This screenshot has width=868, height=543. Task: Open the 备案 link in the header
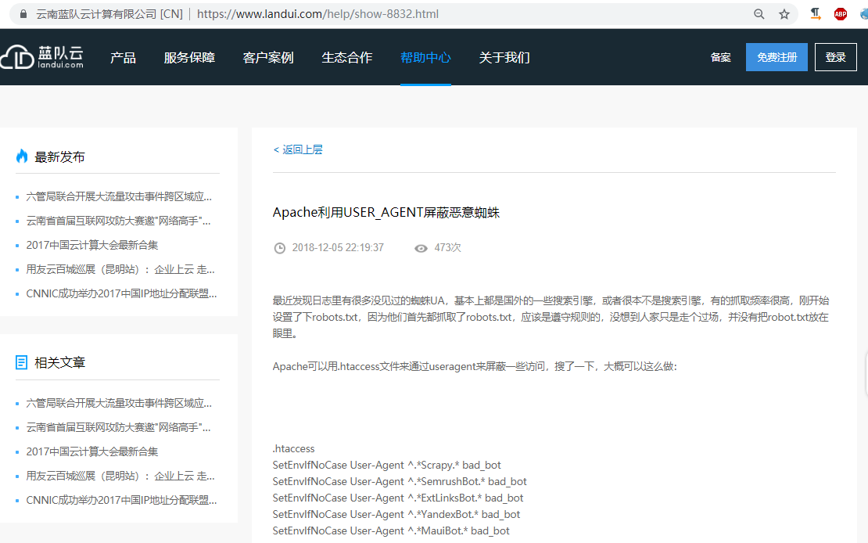pyautogui.click(x=720, y=58)
